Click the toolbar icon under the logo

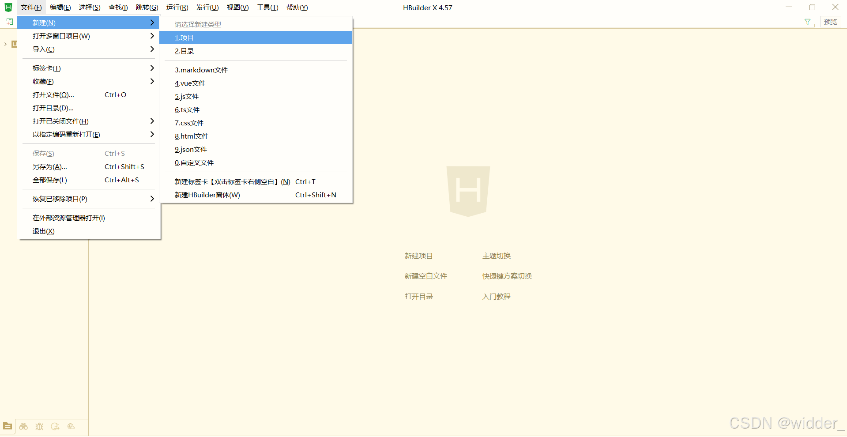pos(10,22)
